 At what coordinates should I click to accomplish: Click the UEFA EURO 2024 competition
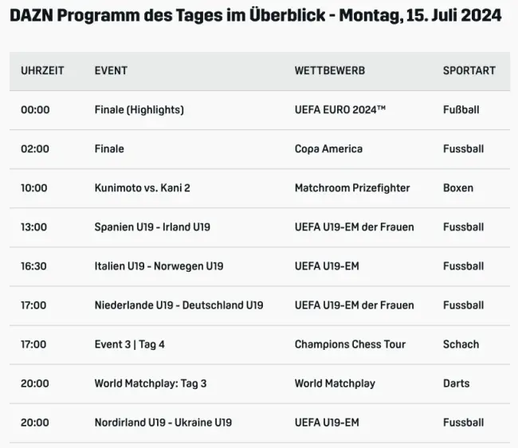(339, 110)
